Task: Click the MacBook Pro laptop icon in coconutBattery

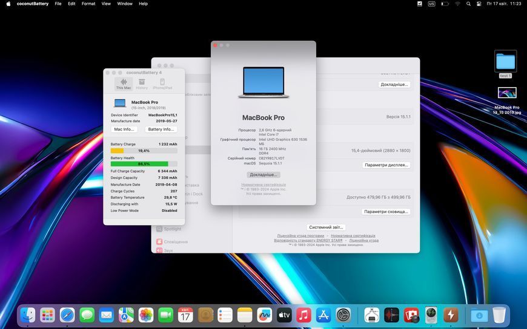Action: pos(120,103)
